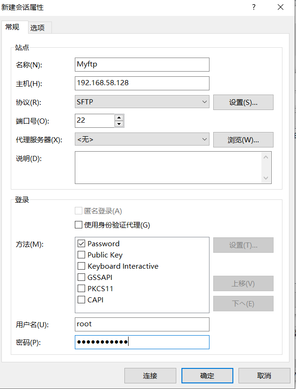
Task: Click the help question mark icon
Action: click(x=253, y=7)
